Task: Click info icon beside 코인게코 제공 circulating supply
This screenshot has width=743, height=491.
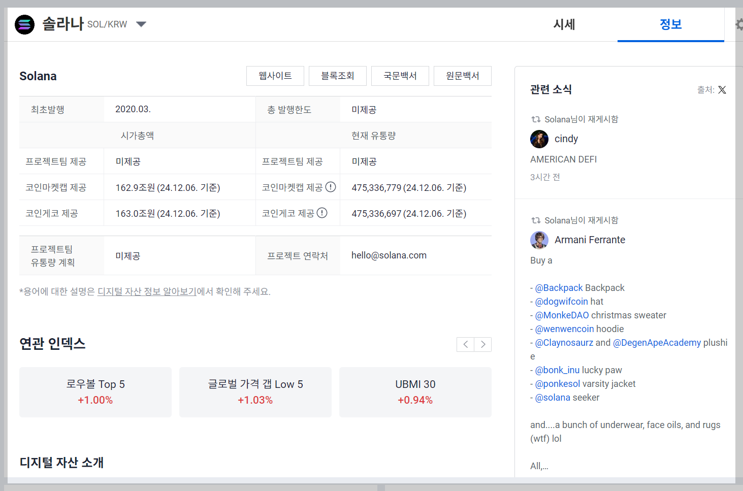Action: pos(322,213)
